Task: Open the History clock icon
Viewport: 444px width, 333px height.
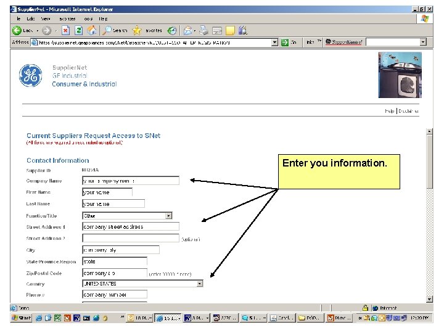Action: tap(172, 30)
